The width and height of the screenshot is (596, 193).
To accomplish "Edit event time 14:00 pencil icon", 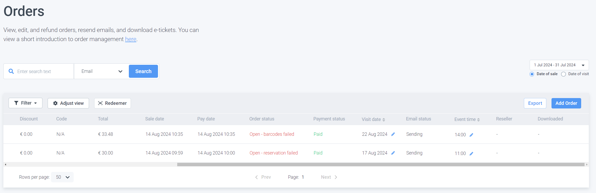I will tap(471, 135).
